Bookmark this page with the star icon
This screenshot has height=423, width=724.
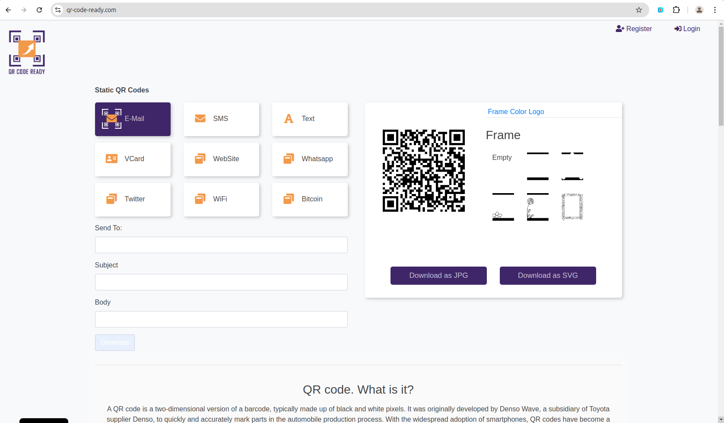coord(639,10)
